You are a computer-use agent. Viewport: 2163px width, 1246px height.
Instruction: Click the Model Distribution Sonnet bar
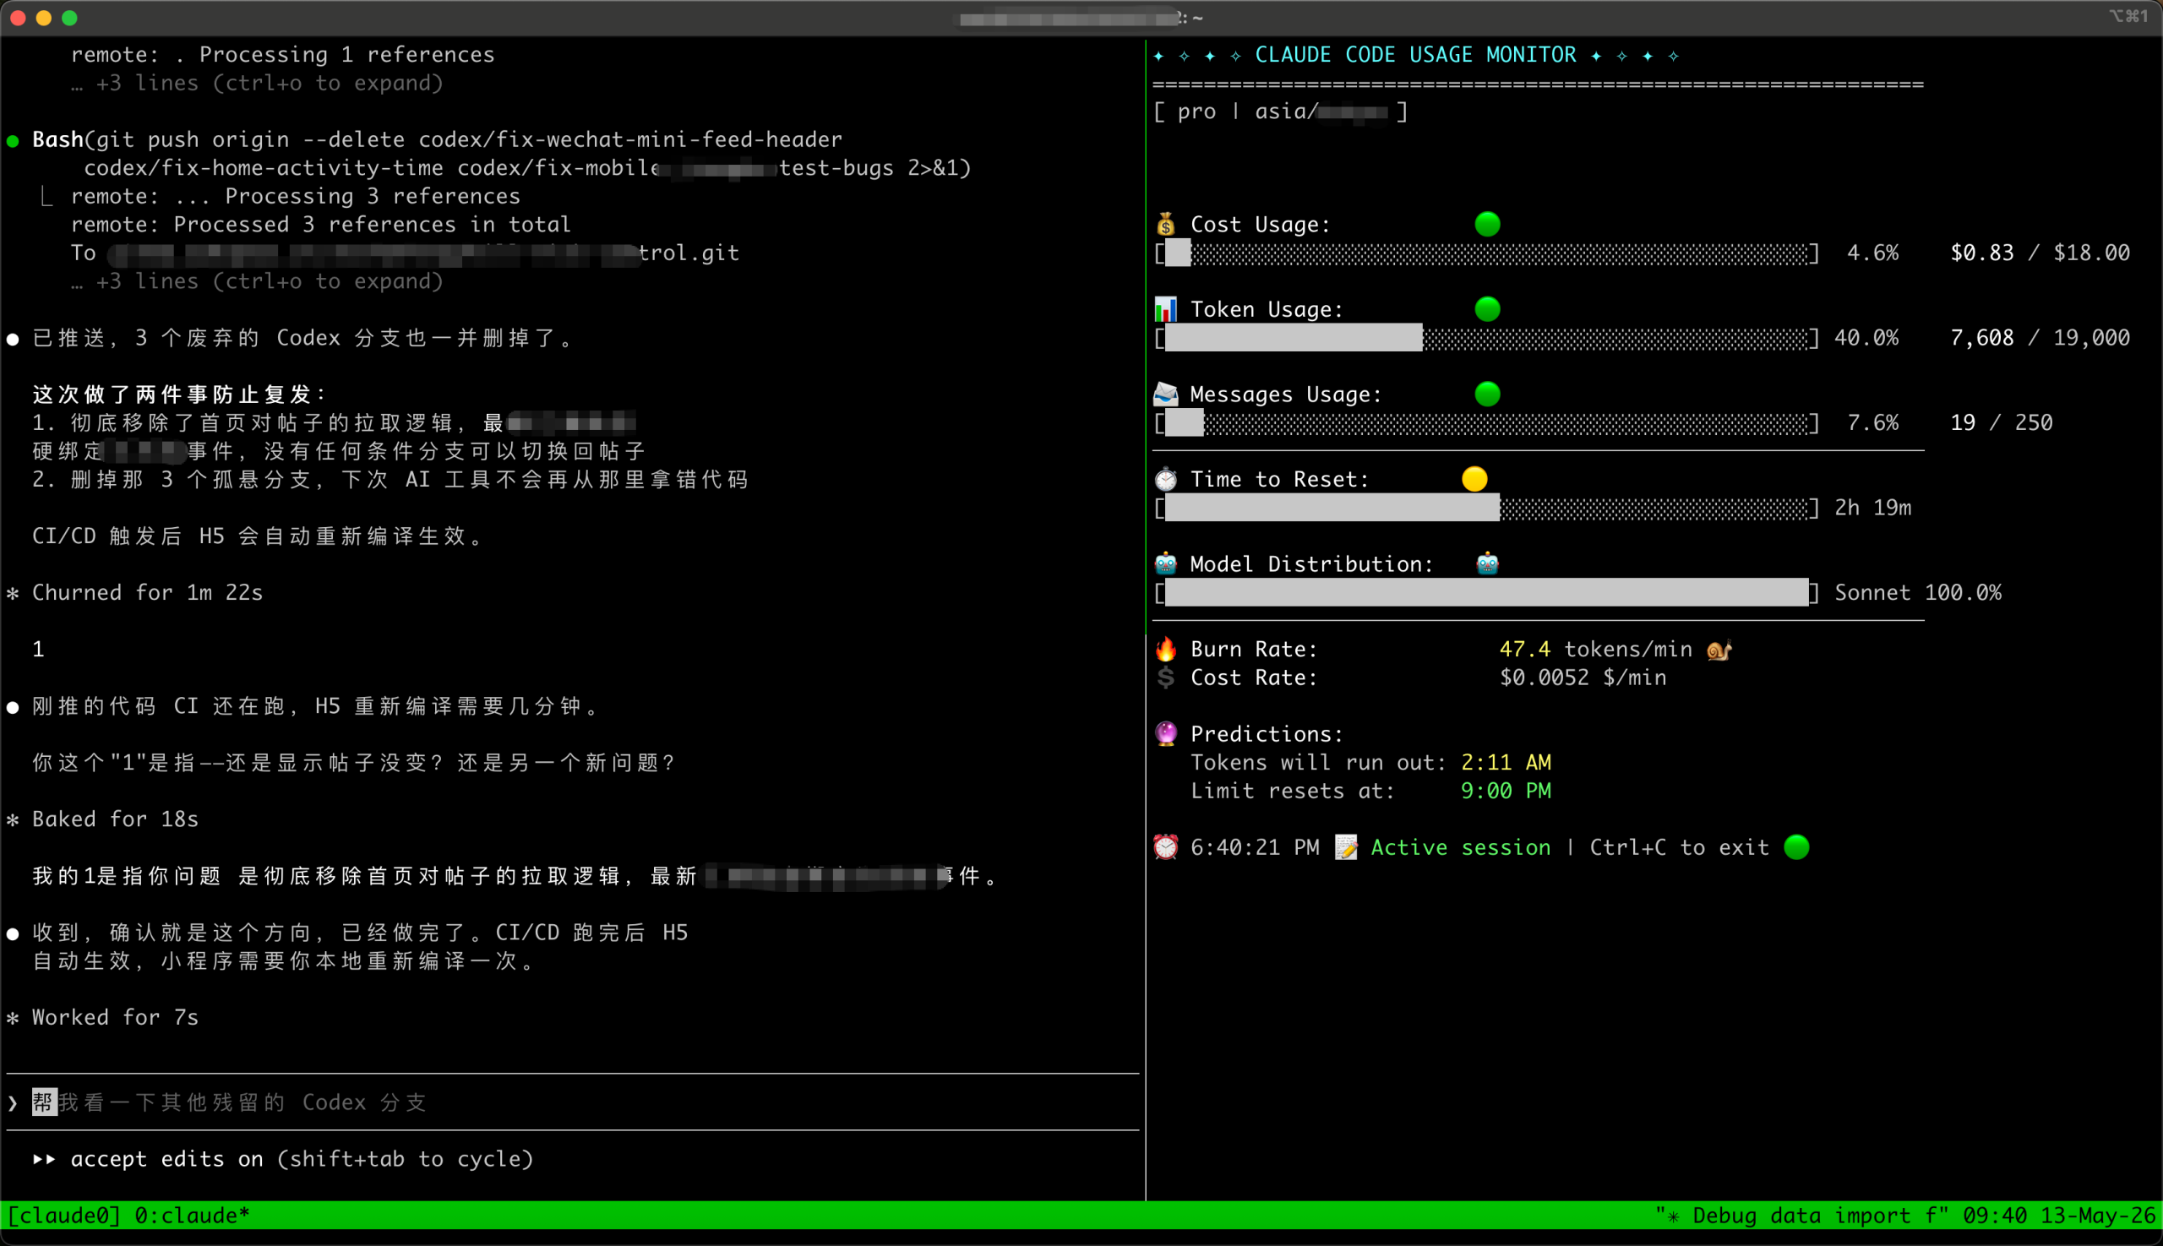(x=1487, y=593)
